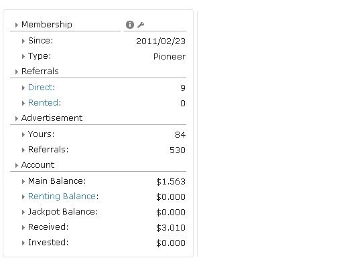Click the arrow icon before Received

pyautogui.click(x=23, y=227)
